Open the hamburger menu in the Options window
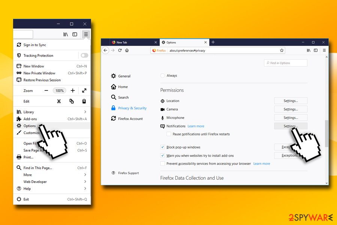The width and height of the screenshot is (337, 225). 324,50
